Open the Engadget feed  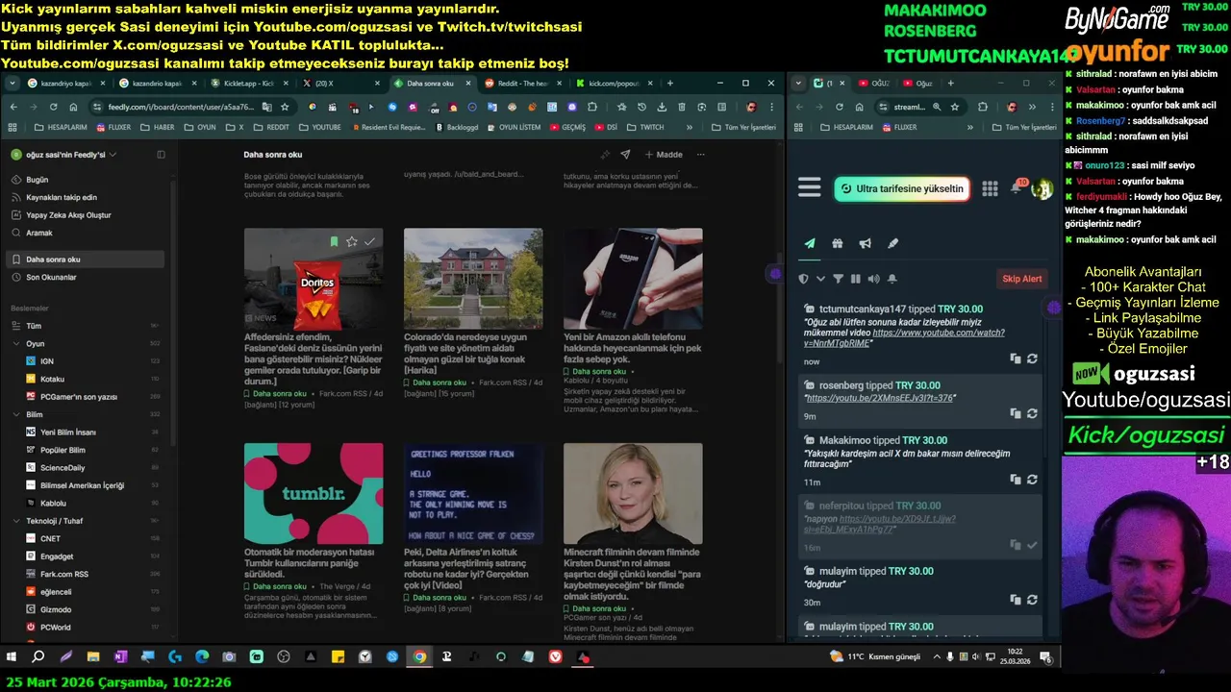(x=87, y=556)
